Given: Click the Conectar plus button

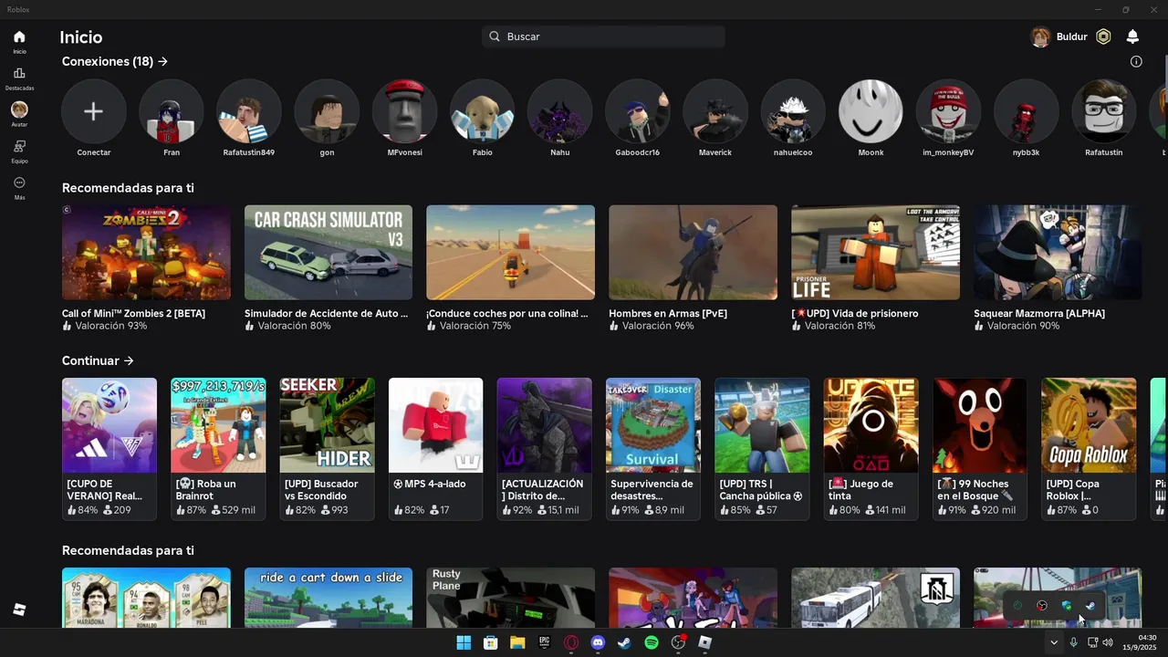Looking at the screenshot, I should point(93,111).
